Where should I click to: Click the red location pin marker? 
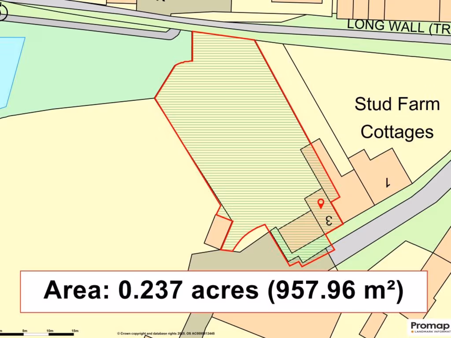pos(321,203)
